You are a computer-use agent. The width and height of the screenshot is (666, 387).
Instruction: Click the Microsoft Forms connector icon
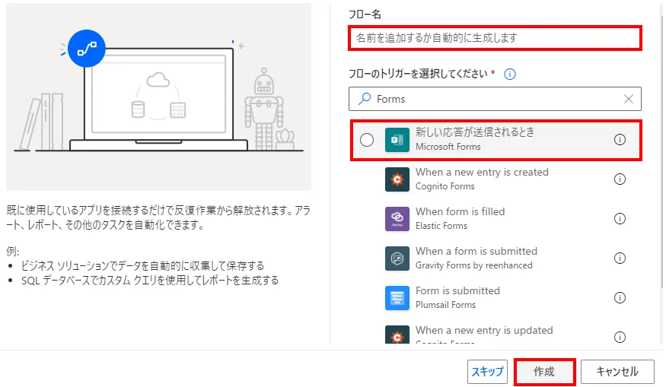pos(397,140)
